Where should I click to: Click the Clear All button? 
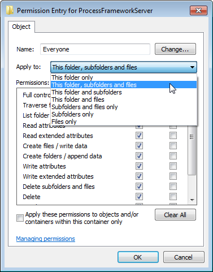coord(175,215)
